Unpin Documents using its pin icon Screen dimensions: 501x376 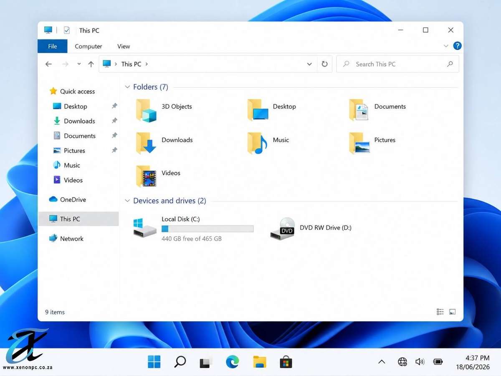point(114,135)
